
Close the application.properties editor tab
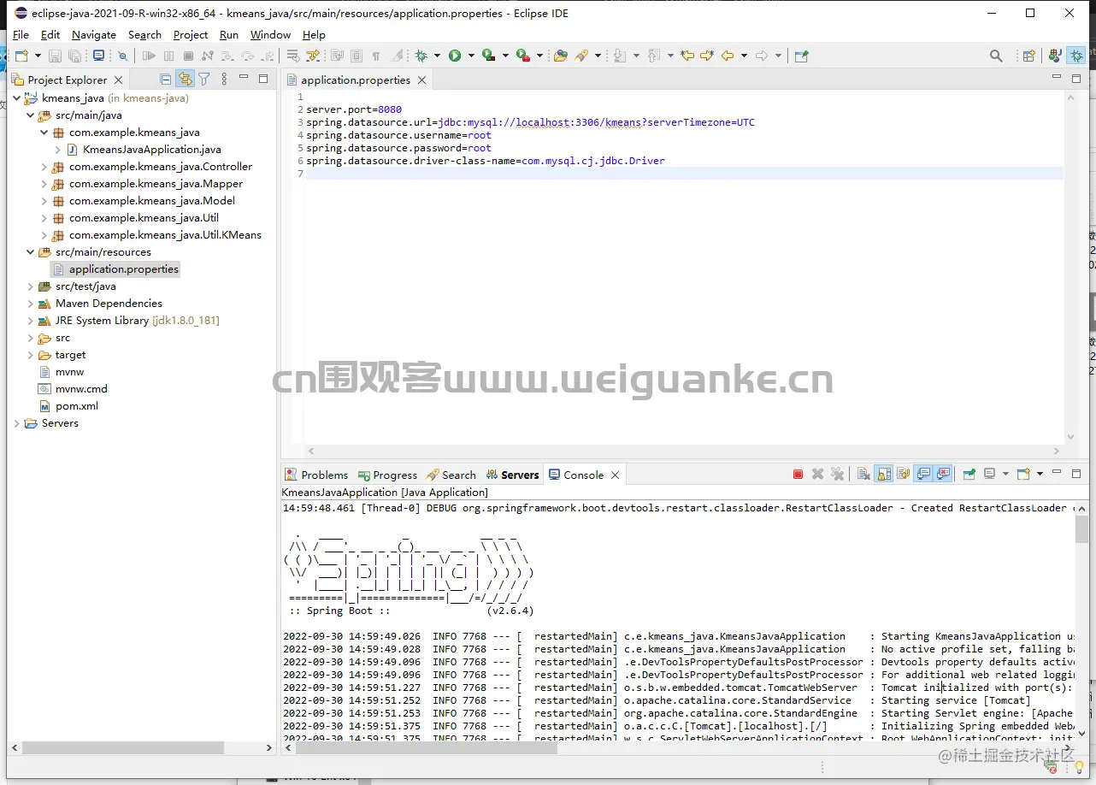(x=421, y=80)
